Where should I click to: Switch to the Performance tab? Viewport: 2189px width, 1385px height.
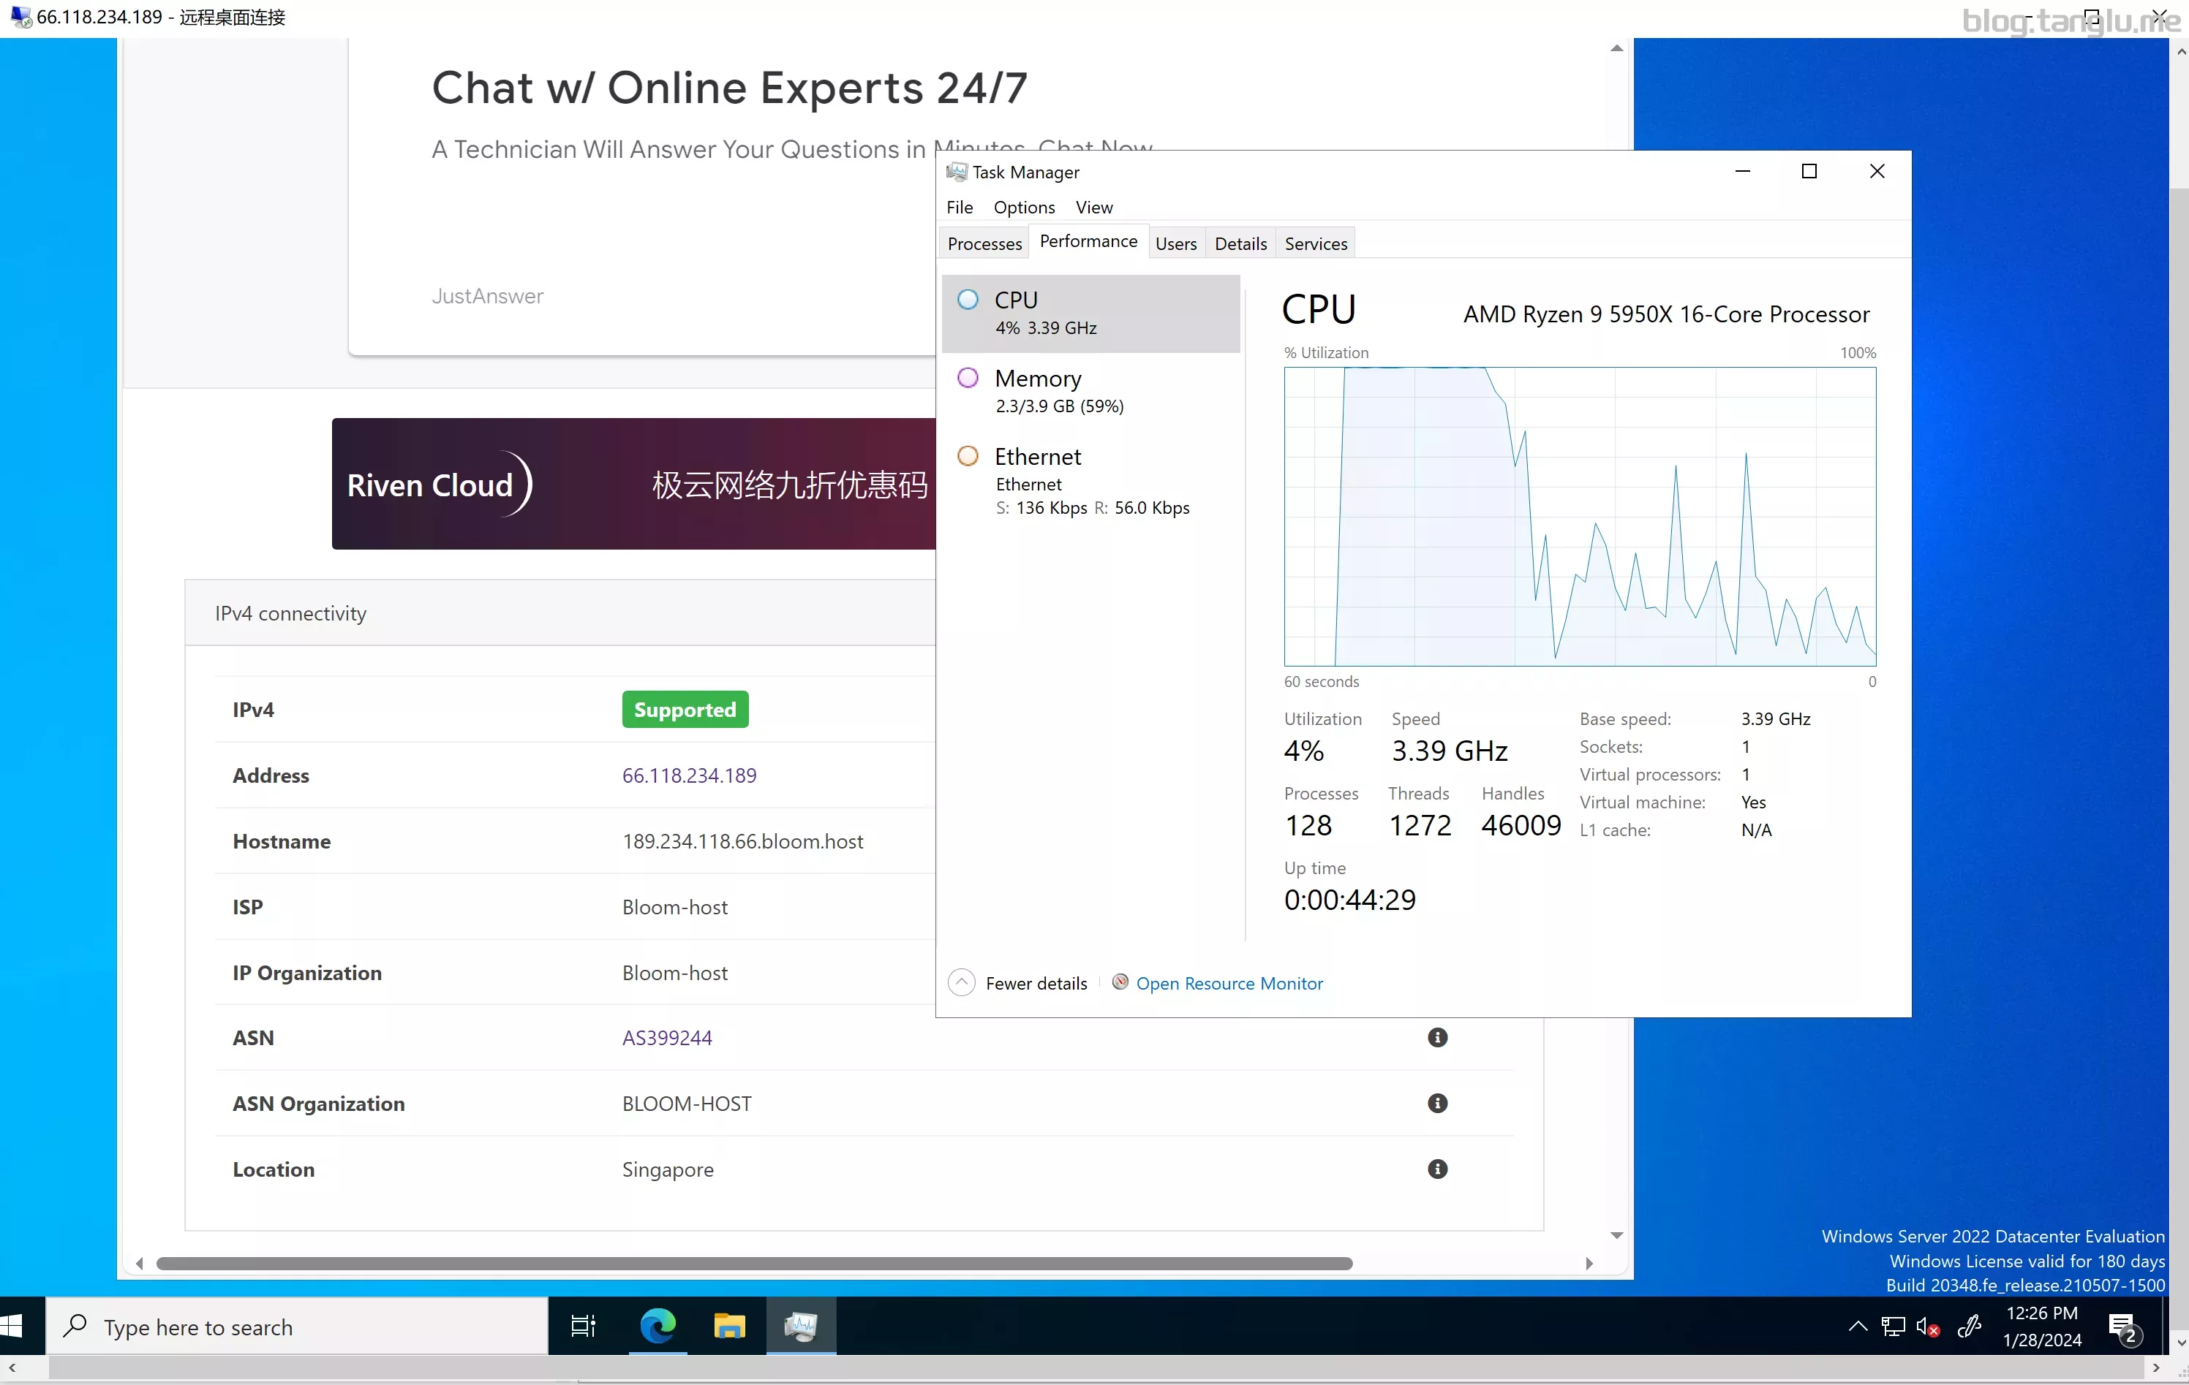click(1088, 240)
